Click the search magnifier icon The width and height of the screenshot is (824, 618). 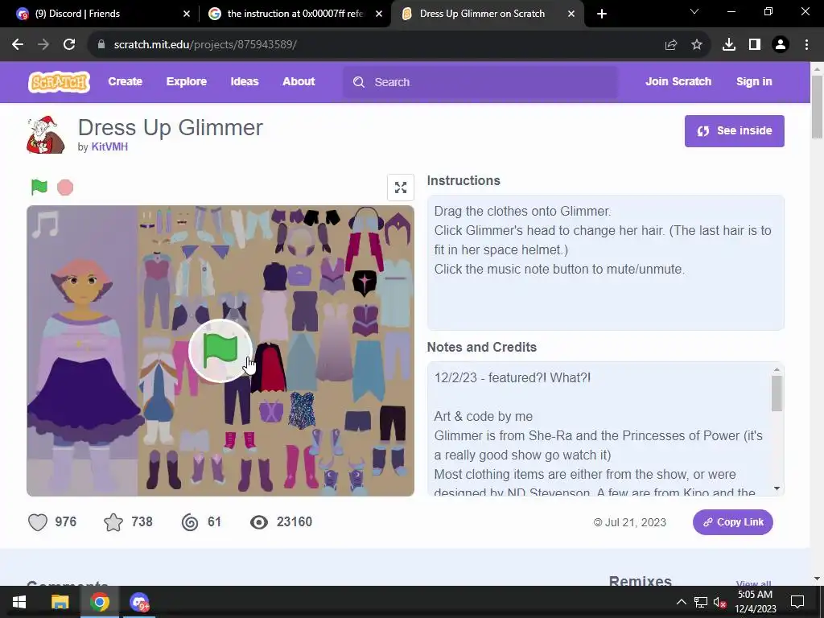tap(359, 82)
